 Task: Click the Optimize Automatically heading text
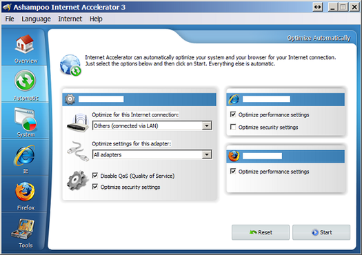(319, 38)
